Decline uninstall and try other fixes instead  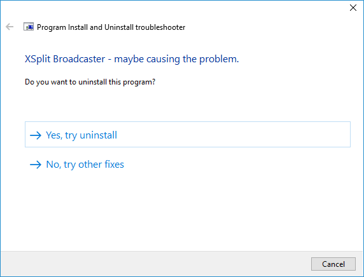(x=85, y=165)
